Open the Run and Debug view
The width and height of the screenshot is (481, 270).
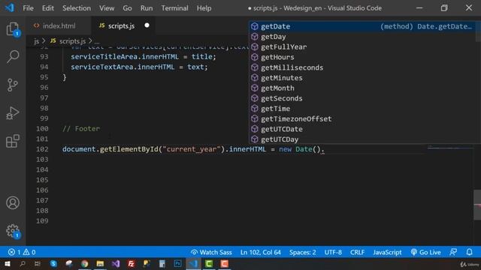point(13,113)
